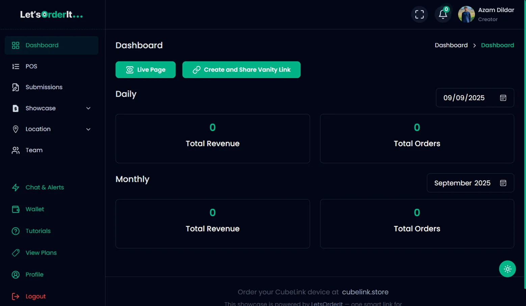Select the Wallet icon

pyautogui.click(x=16, y=209)
